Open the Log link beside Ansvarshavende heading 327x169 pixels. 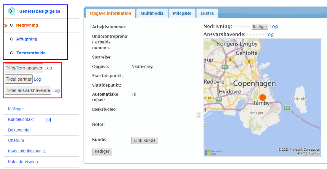point(269,34)
